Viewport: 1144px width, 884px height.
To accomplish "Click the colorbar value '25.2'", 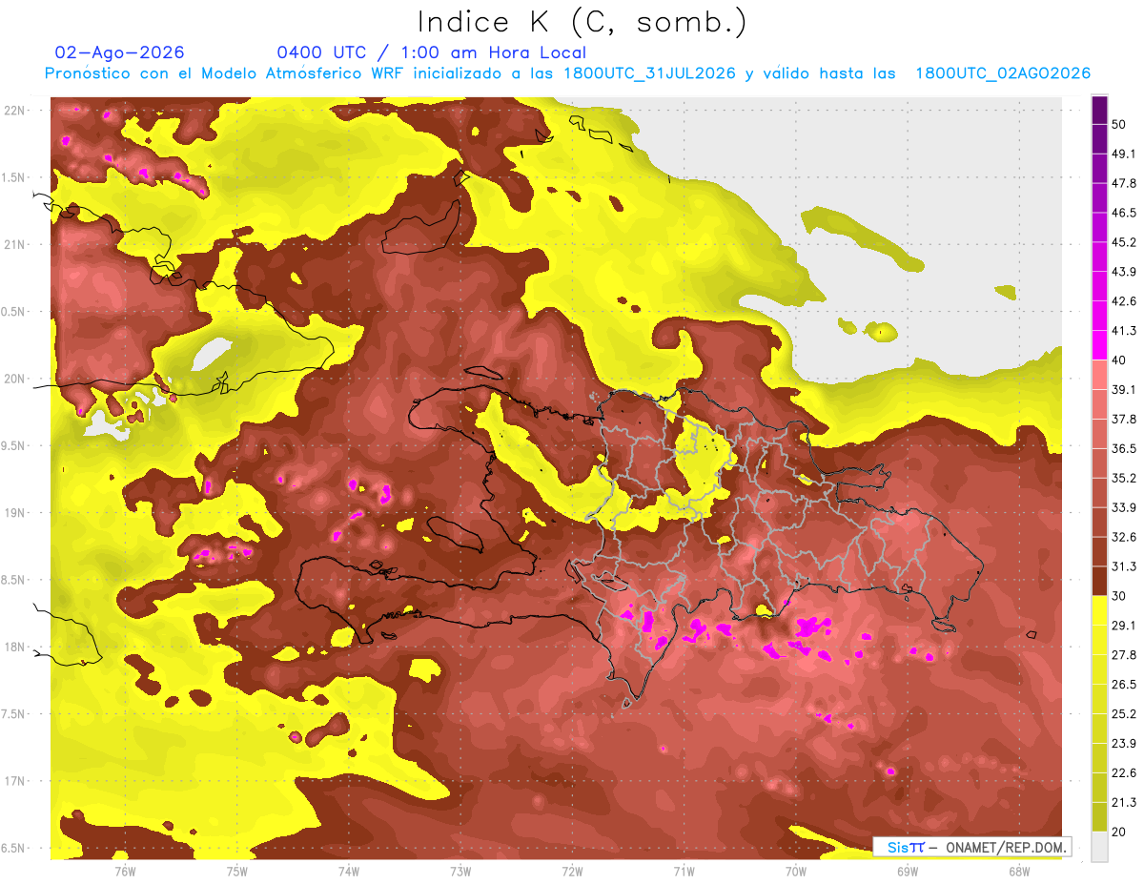I will click(1123, 713).
